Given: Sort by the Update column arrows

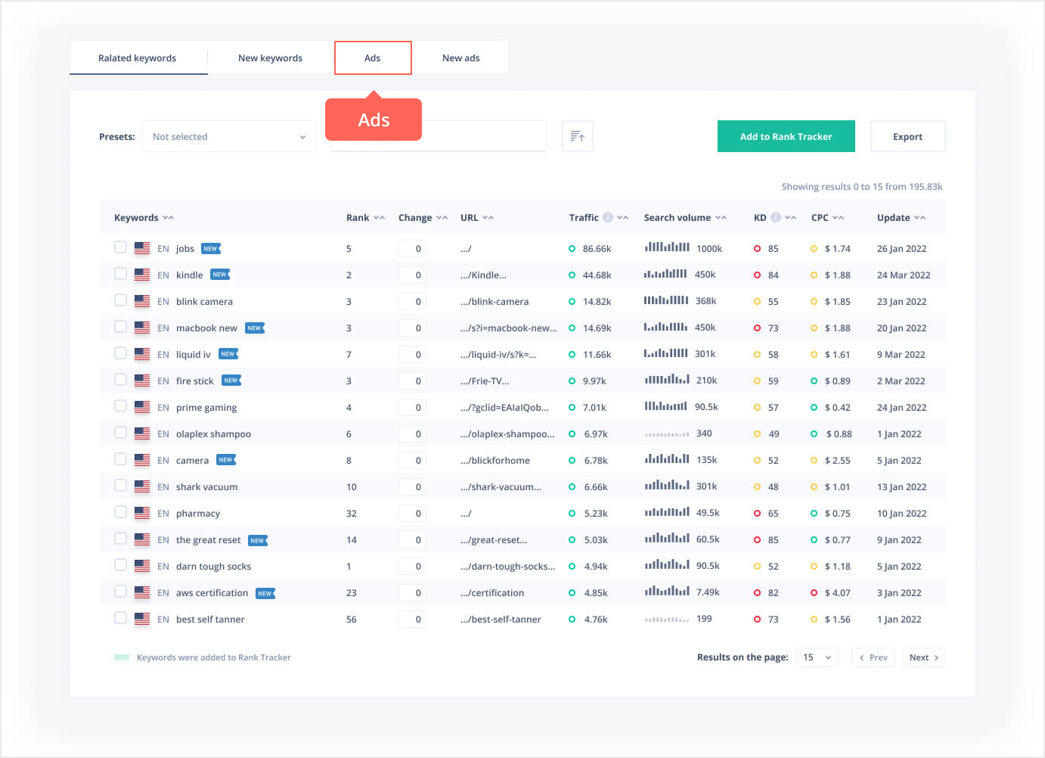Looking at the screenshot, I should [919, 218].
